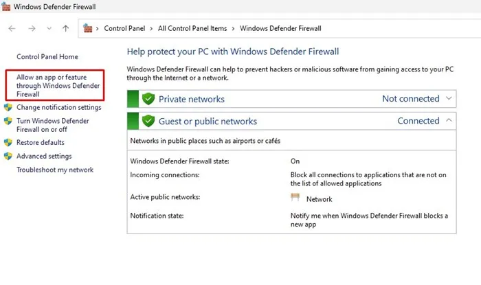Click the green shield beside Private networks
This screenshot has width=481, height=285.
click(x=148, y=99)
